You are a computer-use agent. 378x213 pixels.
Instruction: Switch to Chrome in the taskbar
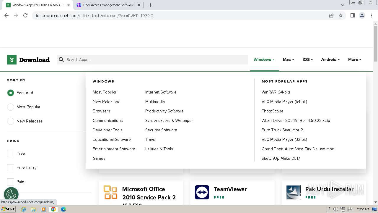point(53,209)
